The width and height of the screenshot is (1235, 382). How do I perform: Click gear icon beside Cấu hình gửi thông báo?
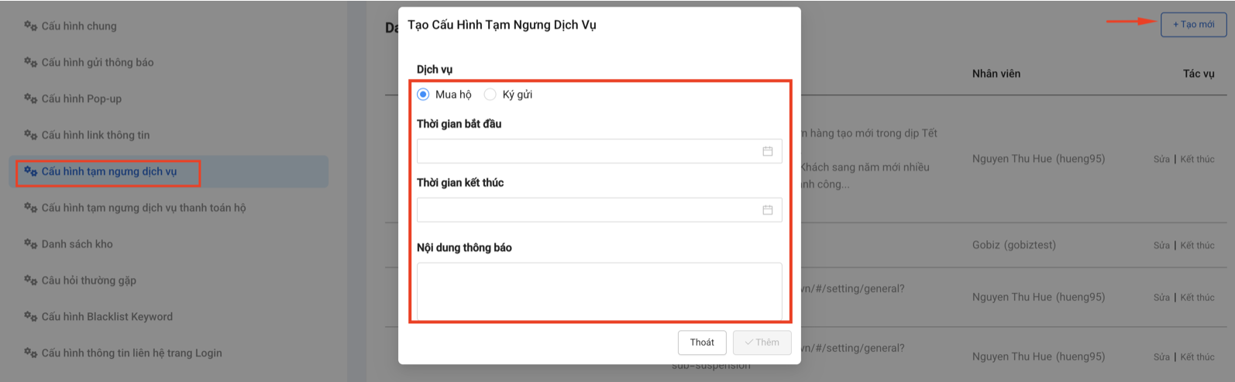pos(30,62)
